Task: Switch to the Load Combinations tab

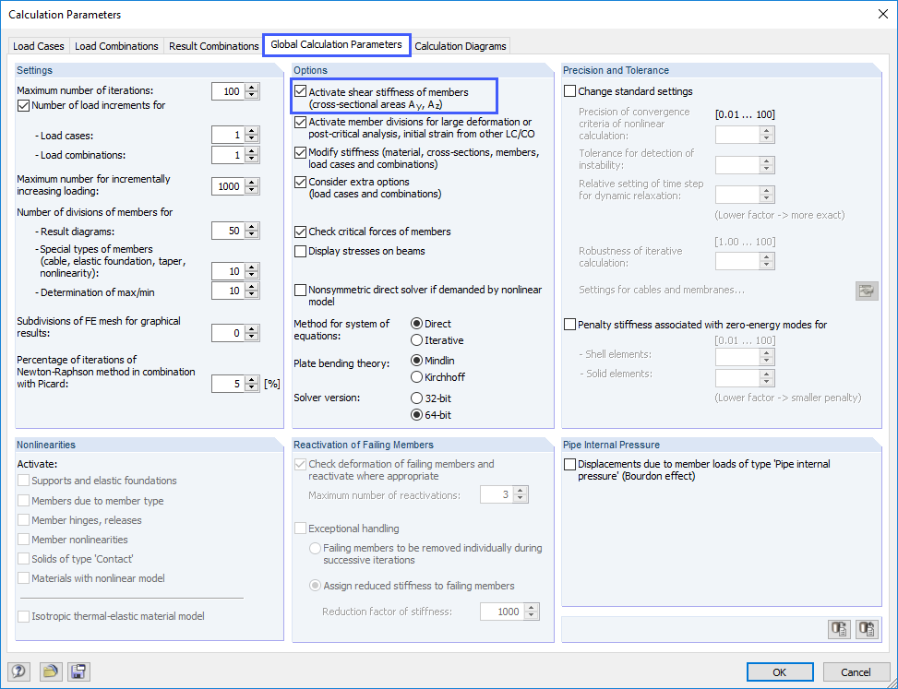Action: (x=116, y=45)
